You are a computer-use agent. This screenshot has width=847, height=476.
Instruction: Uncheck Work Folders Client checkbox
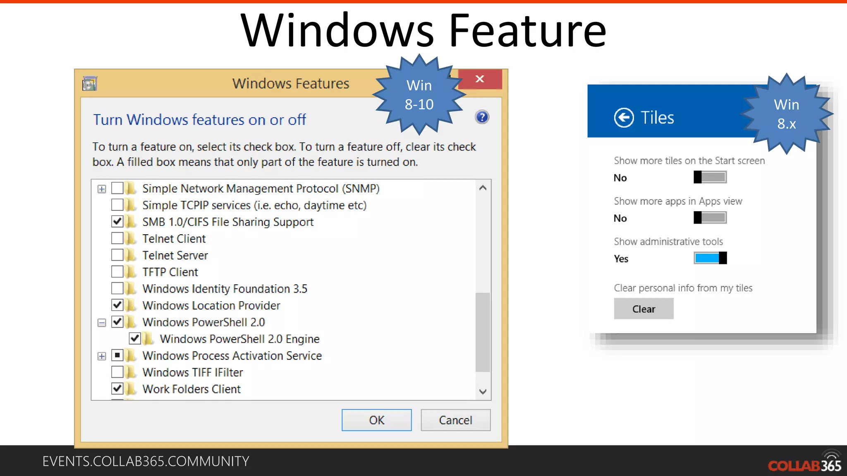pos(117,389)
